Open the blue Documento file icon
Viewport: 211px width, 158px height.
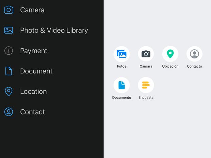(121, 85)
